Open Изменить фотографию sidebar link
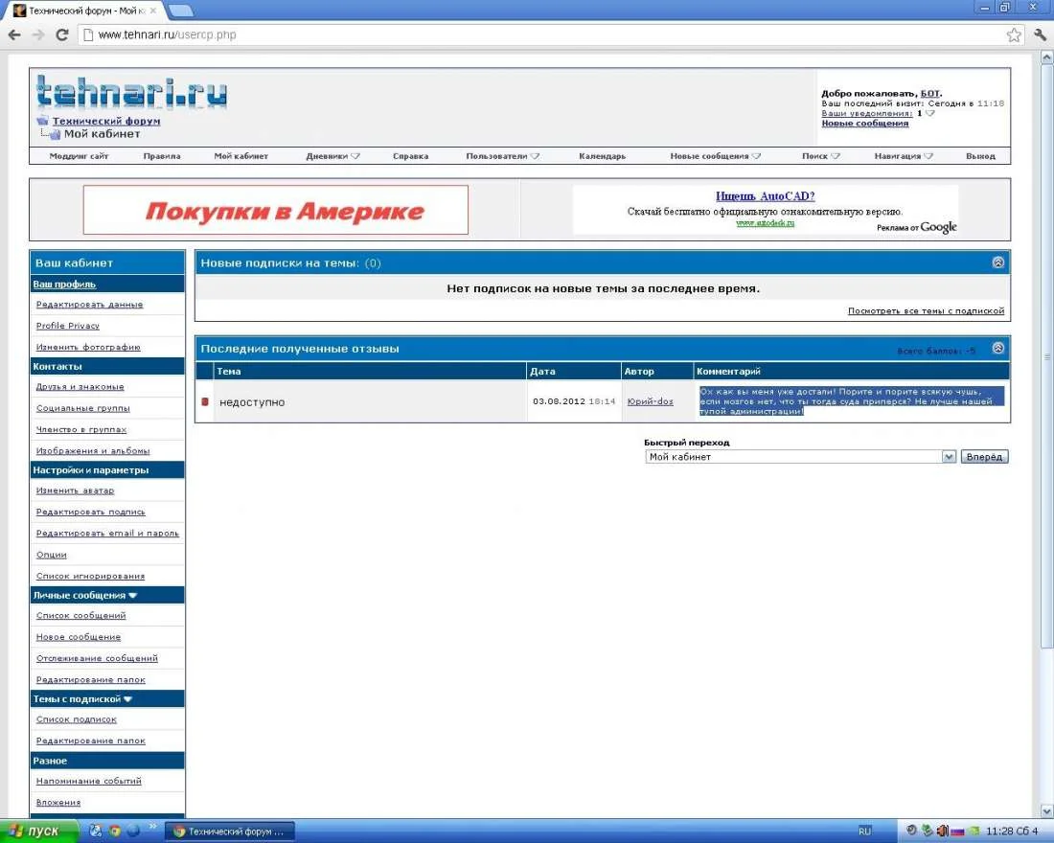Viewport: 1054px width, 843px height. coord(88,348)
